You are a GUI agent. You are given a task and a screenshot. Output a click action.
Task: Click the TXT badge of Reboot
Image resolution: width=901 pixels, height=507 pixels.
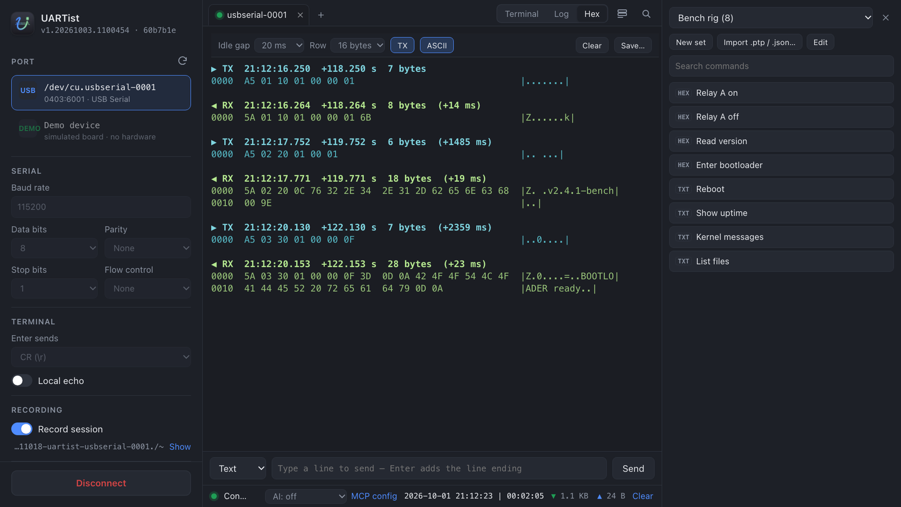point(684,189)
